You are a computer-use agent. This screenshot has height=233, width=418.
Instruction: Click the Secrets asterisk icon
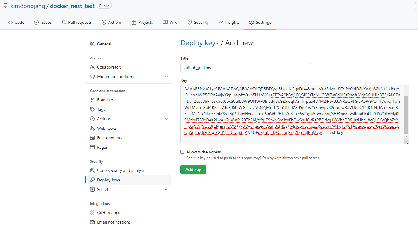[x=92, y=189]
